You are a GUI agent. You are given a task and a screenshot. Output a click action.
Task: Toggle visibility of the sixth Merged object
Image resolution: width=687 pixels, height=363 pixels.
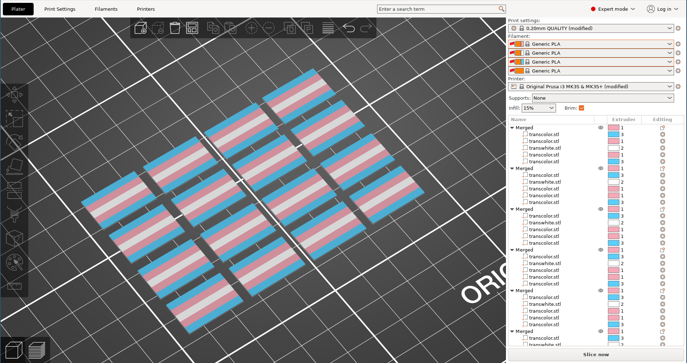click(601, 331)
